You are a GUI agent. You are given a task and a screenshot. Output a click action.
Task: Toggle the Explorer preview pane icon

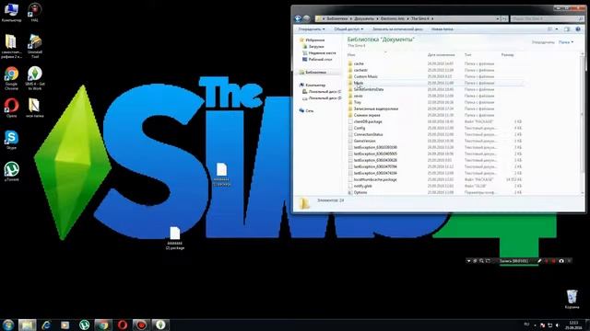567,29
